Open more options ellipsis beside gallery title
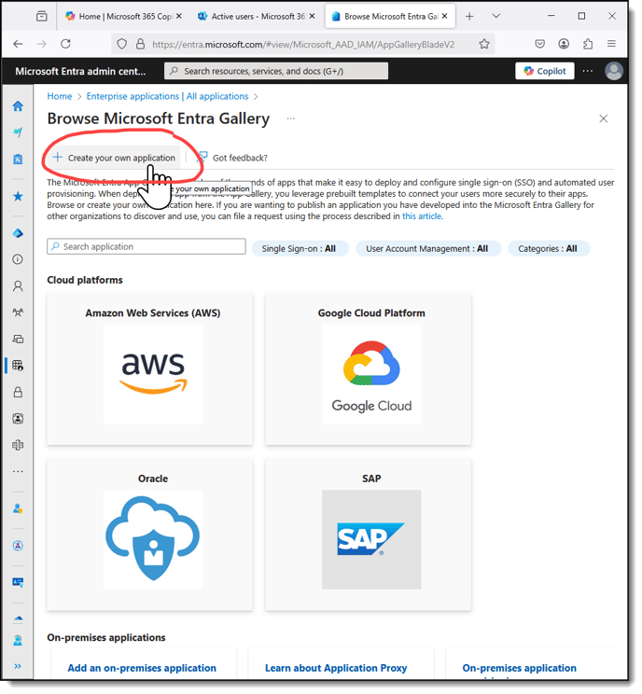Screen dimensions: 642x694 point(291,118)
